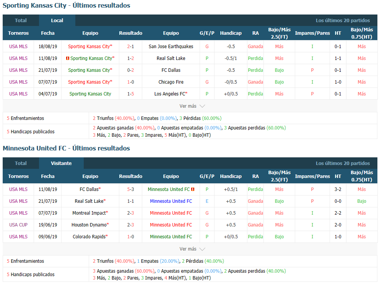Switch to Total tab in Sporting Kansas City table
The height and width of the screenshot is (283, 382).
click(21, 21)
